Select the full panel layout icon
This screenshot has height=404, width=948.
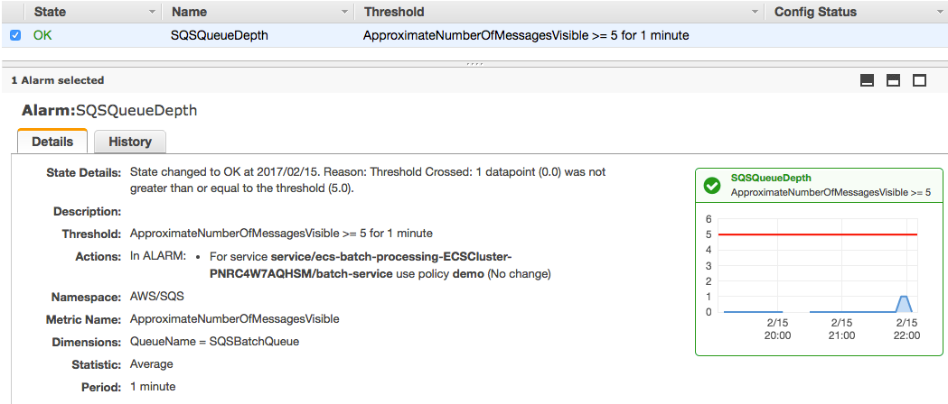(919, 81)
